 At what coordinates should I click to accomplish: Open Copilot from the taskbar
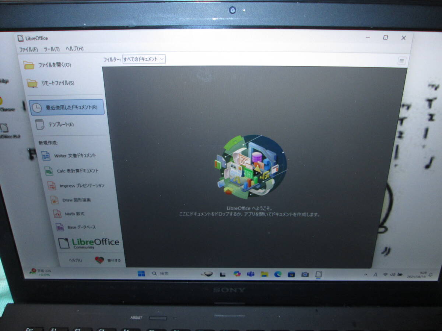tap(237, 274)
